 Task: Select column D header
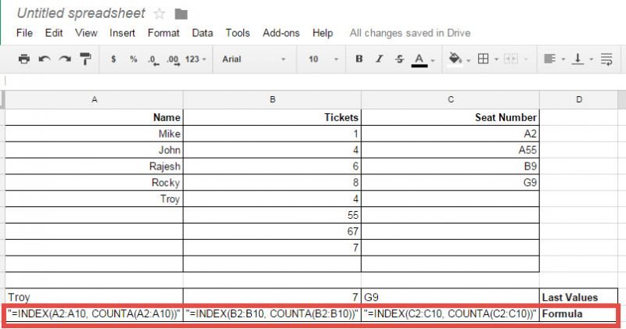coord(579,99)
